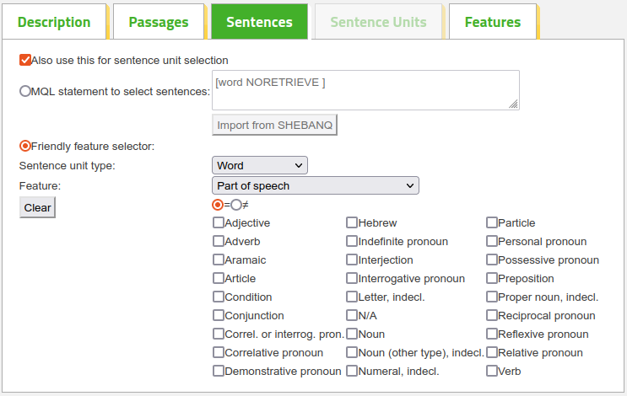
Task: Go to the Features tab
Action: [x=493, y=22]
